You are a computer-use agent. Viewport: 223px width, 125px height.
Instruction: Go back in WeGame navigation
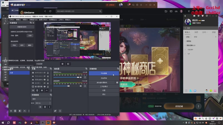point(45,11)
